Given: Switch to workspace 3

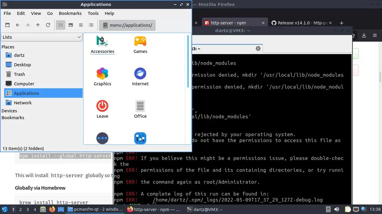Looking at the screenshot, I should point(28,210).
